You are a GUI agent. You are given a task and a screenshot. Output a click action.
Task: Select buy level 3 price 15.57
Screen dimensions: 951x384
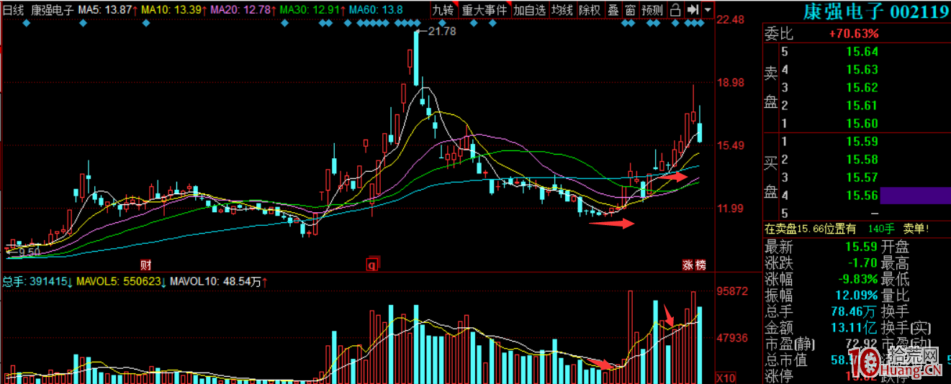(862, 178)
